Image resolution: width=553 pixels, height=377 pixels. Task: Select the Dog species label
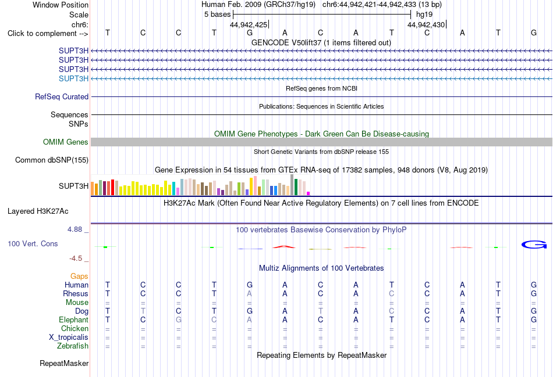pos(81,311)
